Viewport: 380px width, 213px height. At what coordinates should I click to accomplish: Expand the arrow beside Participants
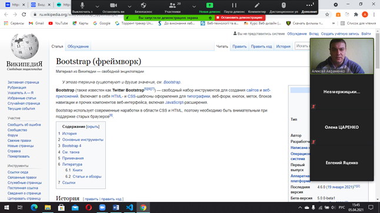coord(194,6)
